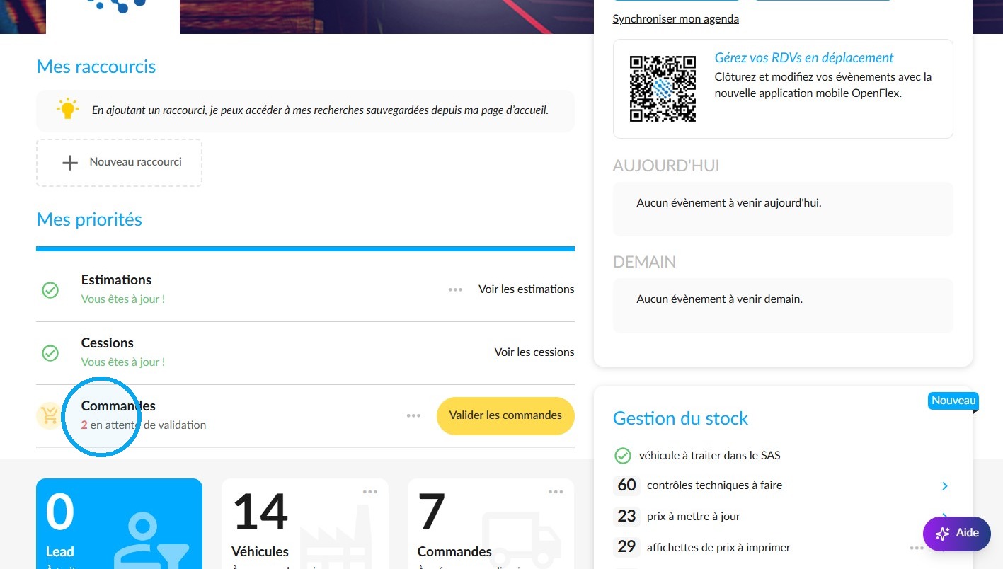Open the three-dot menu on the Véhicules card
This screenshot has width=1003, height=569.
(370, 492)
